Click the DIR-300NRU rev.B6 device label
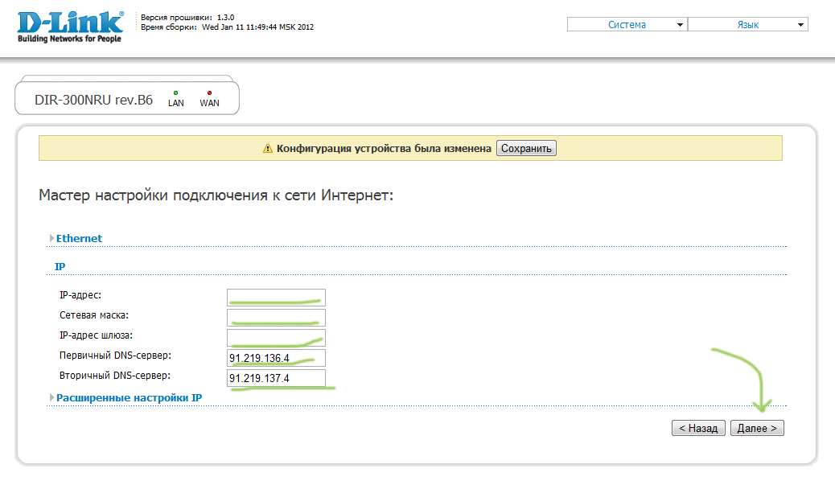Screen dimensions: 835x481 click(93, 101)
